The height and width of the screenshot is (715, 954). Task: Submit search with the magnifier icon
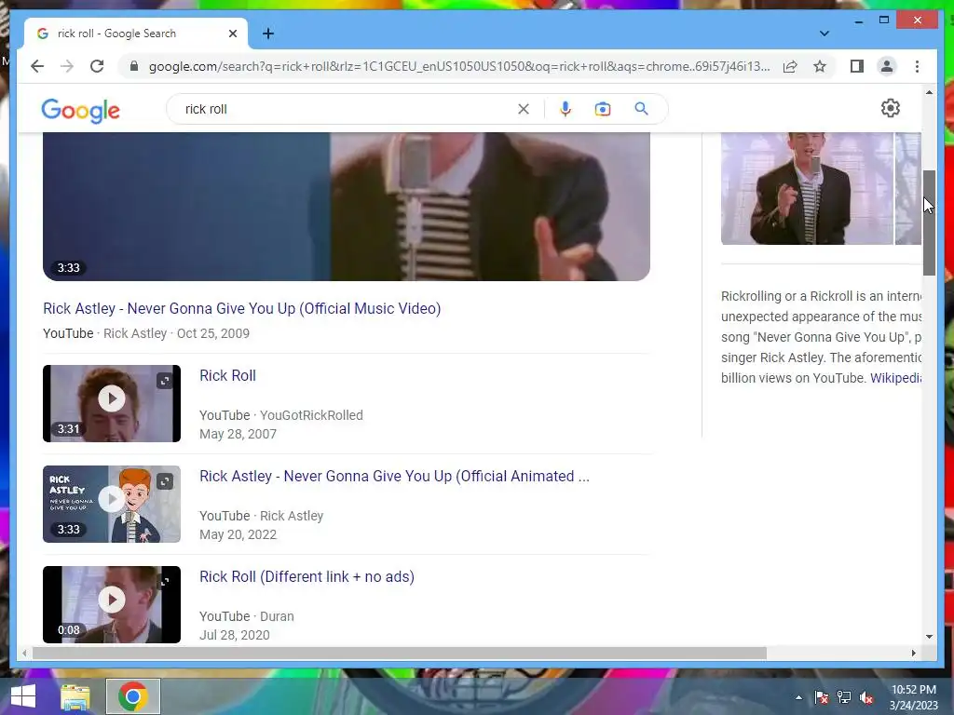pos(641,109)
